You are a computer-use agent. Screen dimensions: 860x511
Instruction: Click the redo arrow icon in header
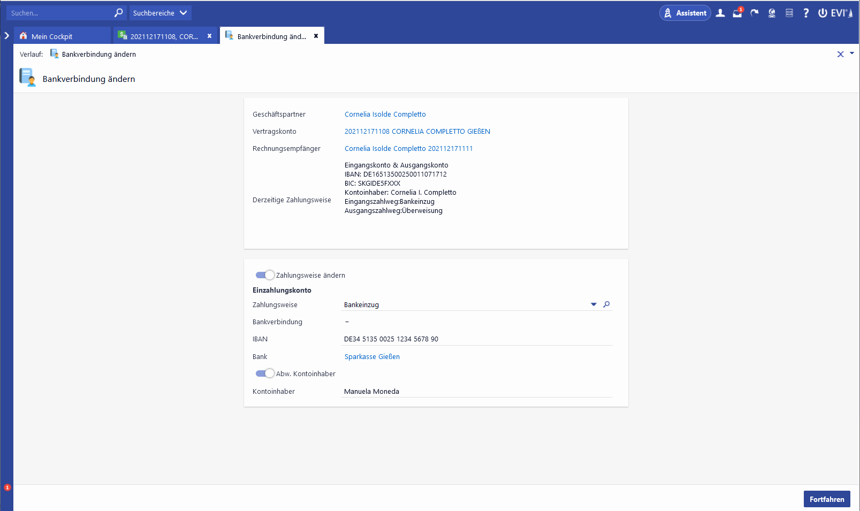click(755, 13)
